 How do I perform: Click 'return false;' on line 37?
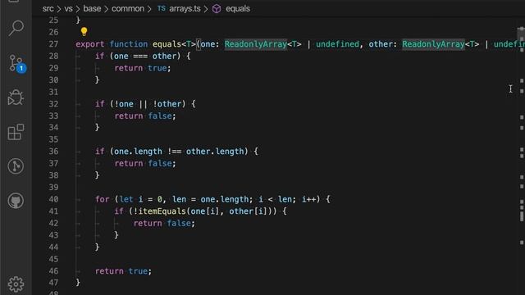pos(145,164)
